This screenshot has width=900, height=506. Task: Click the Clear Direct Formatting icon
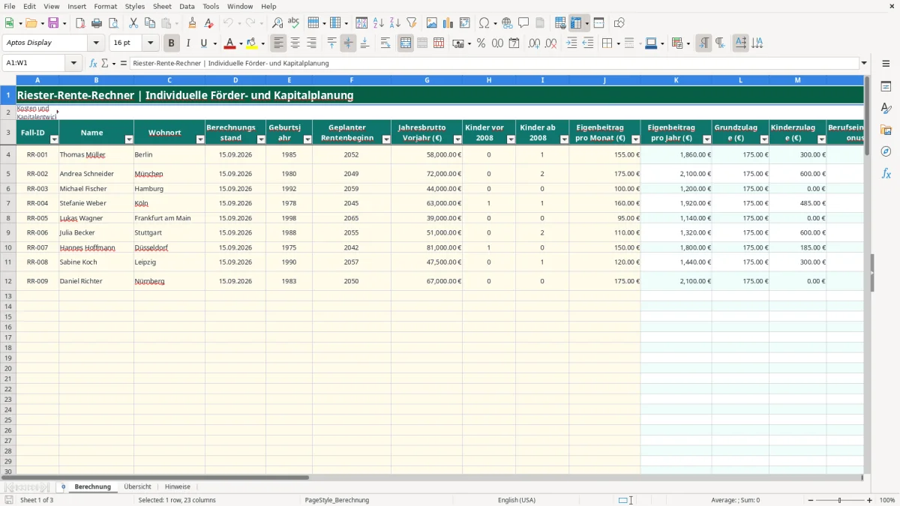(x=209, y=23)
